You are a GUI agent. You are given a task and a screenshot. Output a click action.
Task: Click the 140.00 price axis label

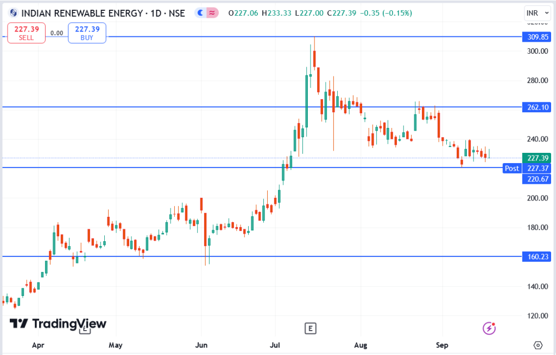(538, 287)
